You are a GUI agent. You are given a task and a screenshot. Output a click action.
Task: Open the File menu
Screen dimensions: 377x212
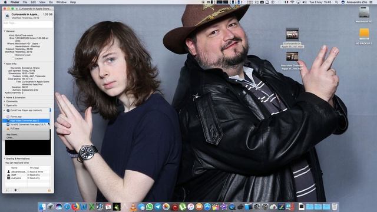point(25,2)
